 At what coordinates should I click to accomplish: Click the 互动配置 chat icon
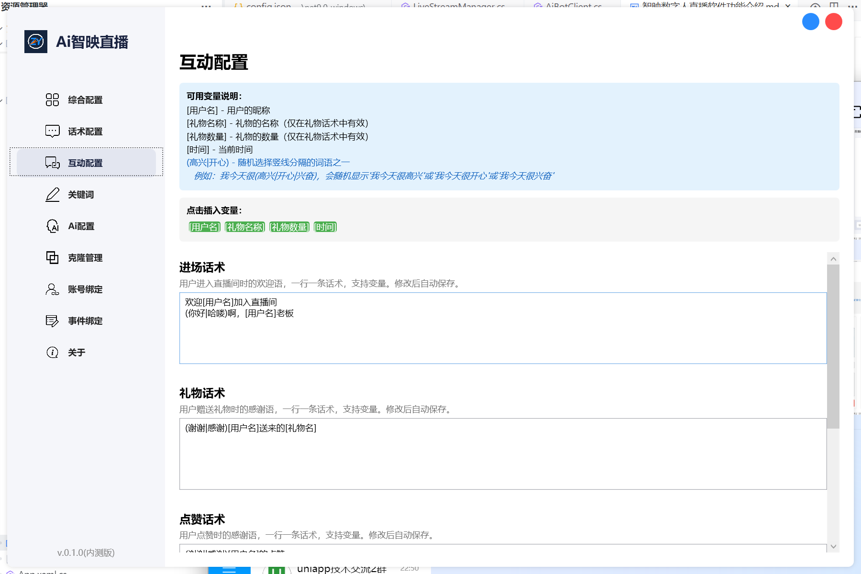click(52, 163)
